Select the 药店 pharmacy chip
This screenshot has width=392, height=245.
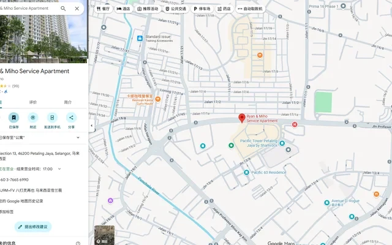pos(224,9)
